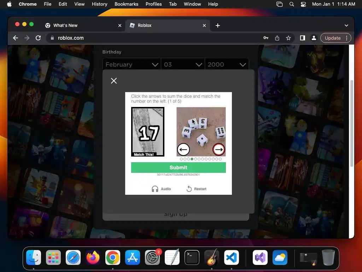
Task: Open Visual Studio Code from the Dock
Action: click(232, 257)
